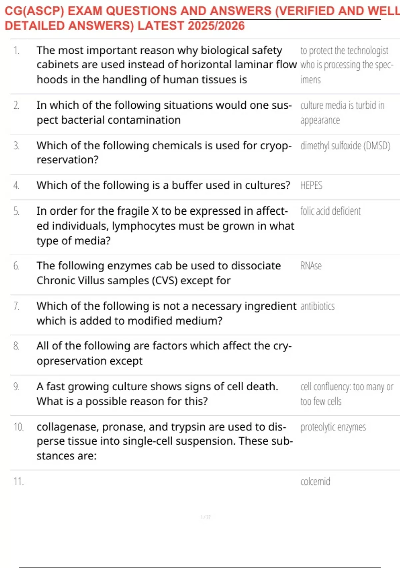Screen dimensions: 400x568
Task: Select the answer "cell confluency: too many or too few cells"
Action: [x=347, y=394]
